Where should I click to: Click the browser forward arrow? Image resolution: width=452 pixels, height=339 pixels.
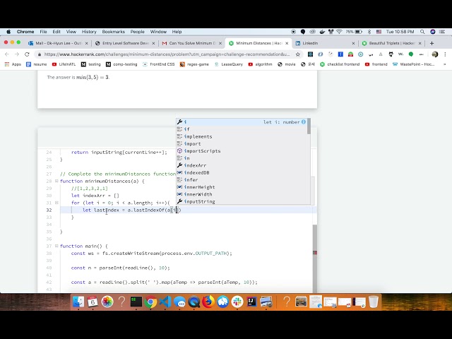tap(17, 54)
